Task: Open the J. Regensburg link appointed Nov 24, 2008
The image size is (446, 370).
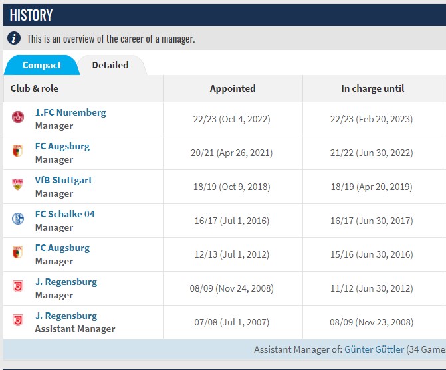Action: point(66,282)
